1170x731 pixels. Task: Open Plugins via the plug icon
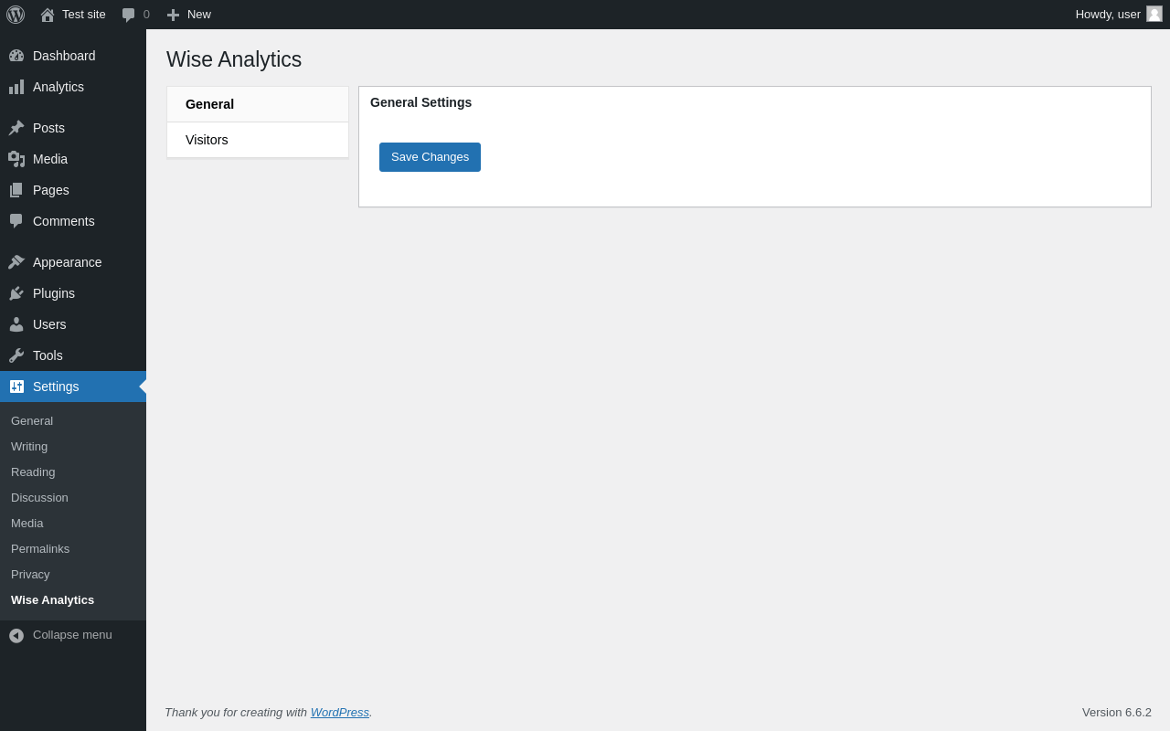click(16, 293)
